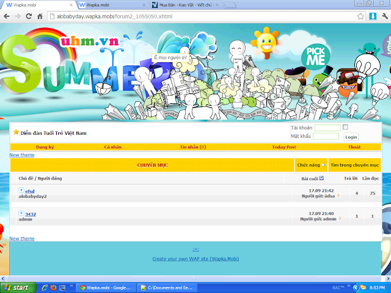
Task: Click the topic icon beside efsd
Action: coord(21,190)
